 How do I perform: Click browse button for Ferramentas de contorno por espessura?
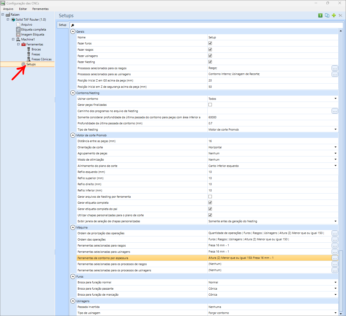click(335, 258)
